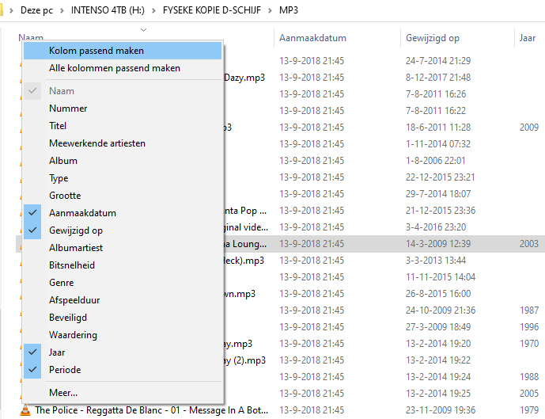Screen dimensions: 545x419
Task: Show the Afspeelduur column
Action: click(74, 300)
